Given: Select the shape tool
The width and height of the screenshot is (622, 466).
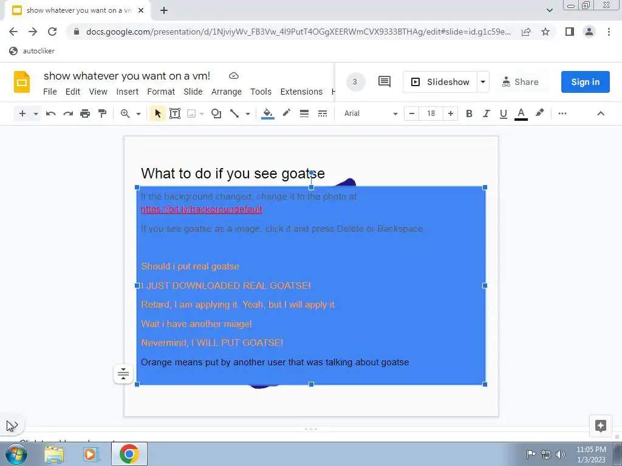Looking at the screenshot, I should click(x=216, y=113).
